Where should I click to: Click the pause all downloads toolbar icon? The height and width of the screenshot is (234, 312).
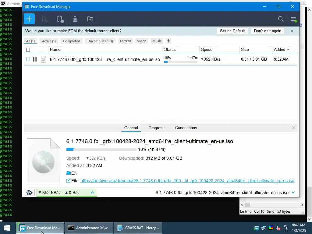coord(60,19)
